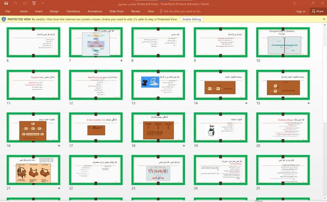Click slide number 20 label

click(258, 146)
